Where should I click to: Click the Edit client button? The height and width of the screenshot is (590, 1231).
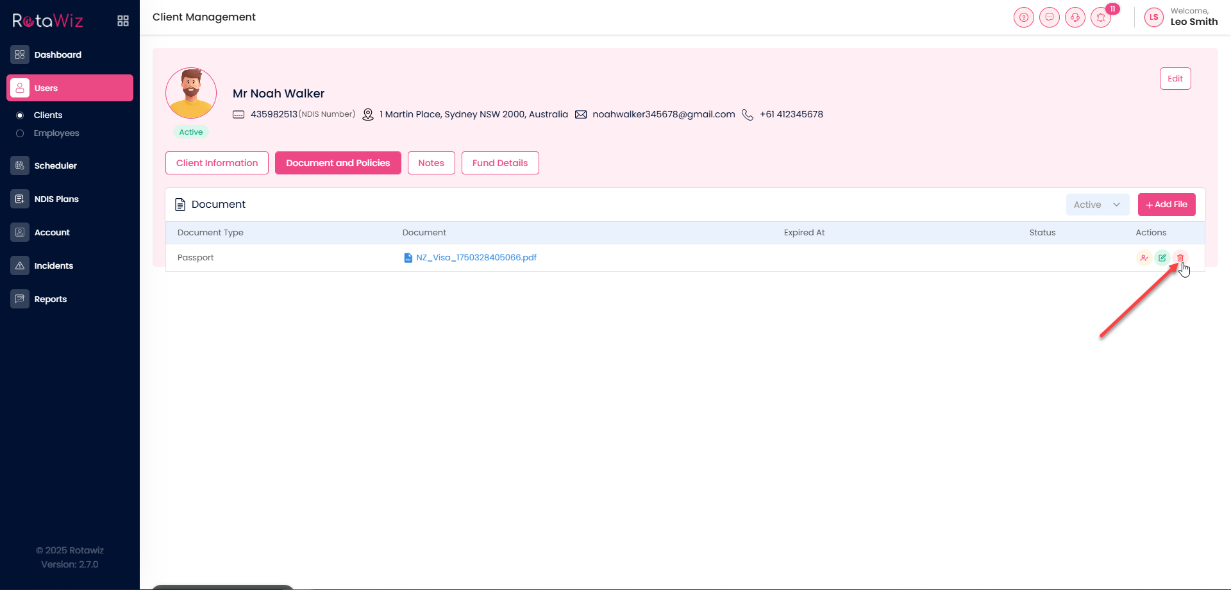pos(1175,79)
